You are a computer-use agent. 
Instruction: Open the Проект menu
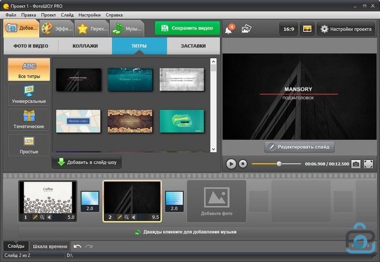[48, 14]
